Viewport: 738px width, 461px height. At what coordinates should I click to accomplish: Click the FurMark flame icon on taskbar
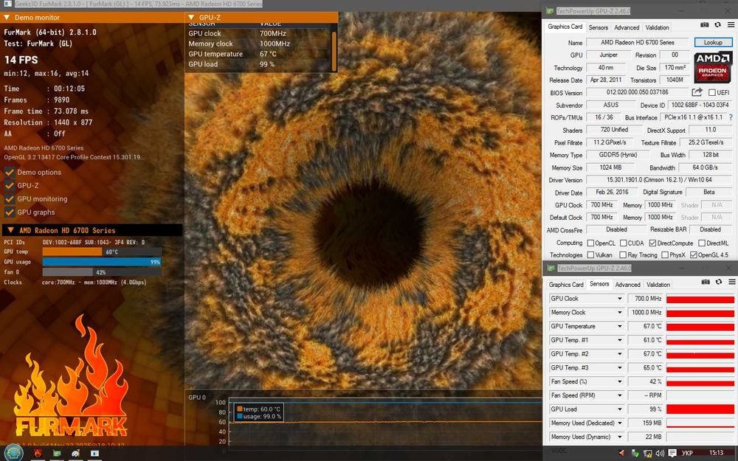pos(38,454)
